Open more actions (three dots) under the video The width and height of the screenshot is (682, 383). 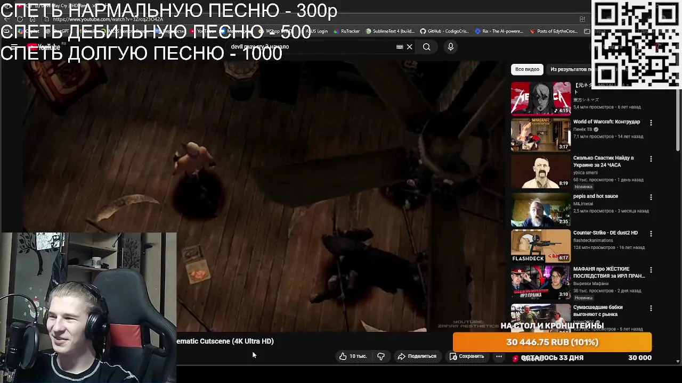[x=499, y=356]
